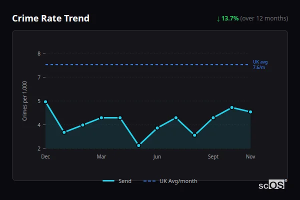This screenshot has width=300, height=200.
Task: Click the 'Sept' x-axis label
Action: click(x=213, y=156)
